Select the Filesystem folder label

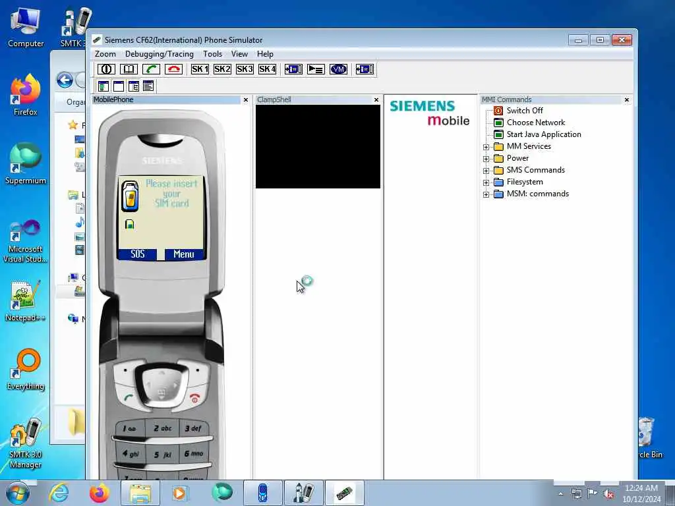pyautogui.click(x=525, y=182)
